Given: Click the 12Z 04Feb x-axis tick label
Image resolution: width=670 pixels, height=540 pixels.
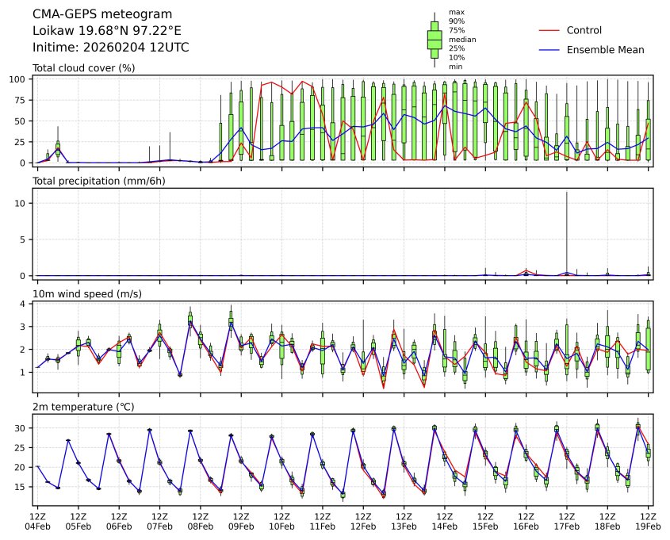Looking at the screenshot, I should coord(37,521).
